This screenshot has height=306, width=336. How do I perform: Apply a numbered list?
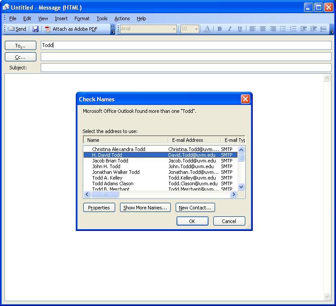click(293, 29)
